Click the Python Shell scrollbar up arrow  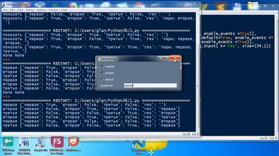coord(197,14)
